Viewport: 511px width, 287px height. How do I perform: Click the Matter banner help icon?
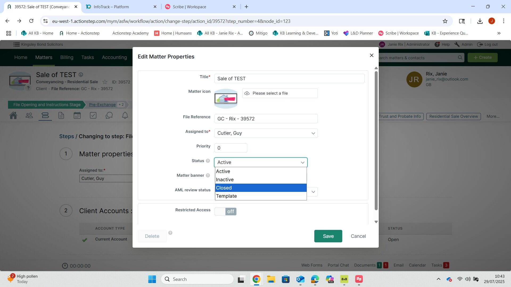[208, 175]
